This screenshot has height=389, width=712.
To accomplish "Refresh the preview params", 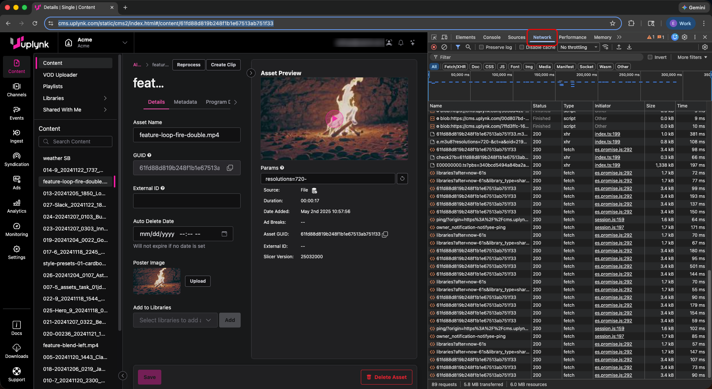I will [402, 179].
